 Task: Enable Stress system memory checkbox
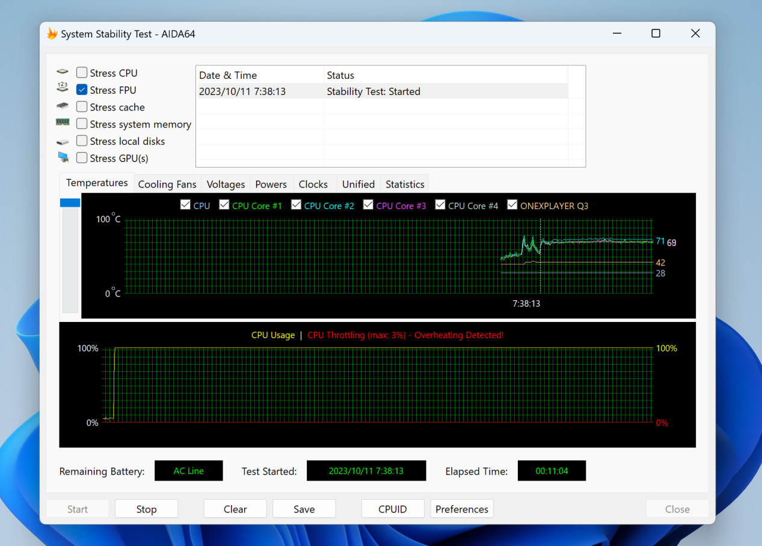82,124
